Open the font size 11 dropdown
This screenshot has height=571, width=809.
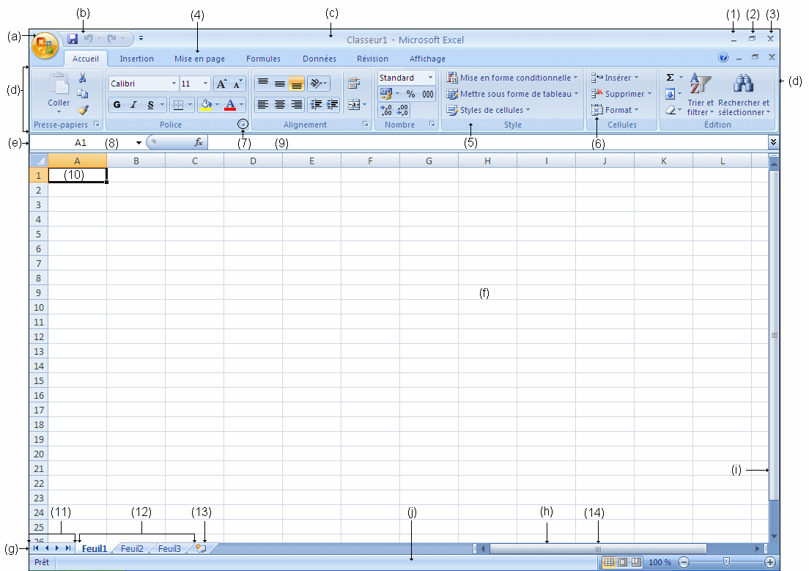tap(205, 84)
